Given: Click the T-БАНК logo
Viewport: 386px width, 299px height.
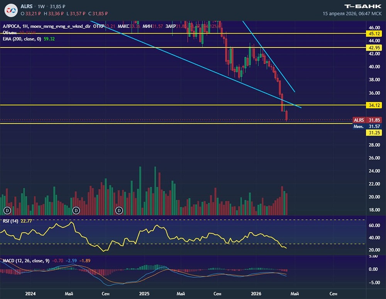Looking at the screenshot, I should coord(362,7).
